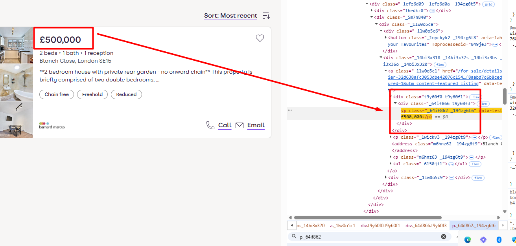
Task: Click the Email link on the listing
Action: (x=256, y=125)
